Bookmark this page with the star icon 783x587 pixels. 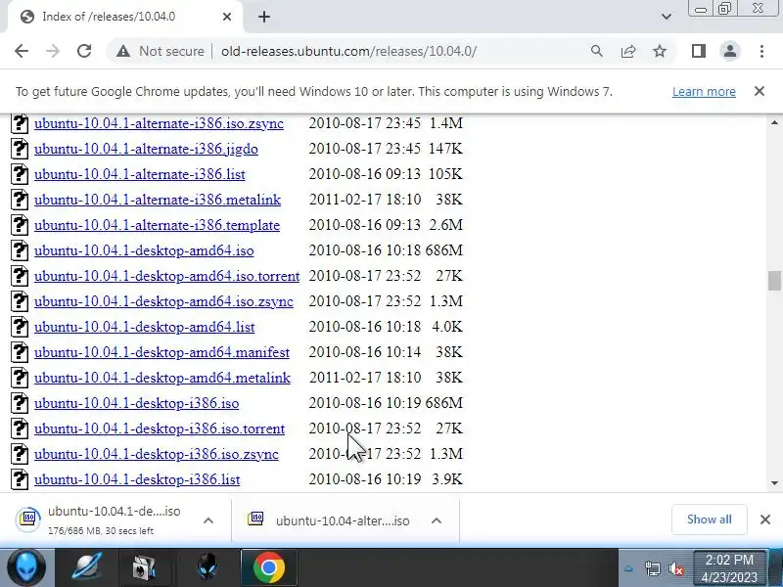point(660,51)
